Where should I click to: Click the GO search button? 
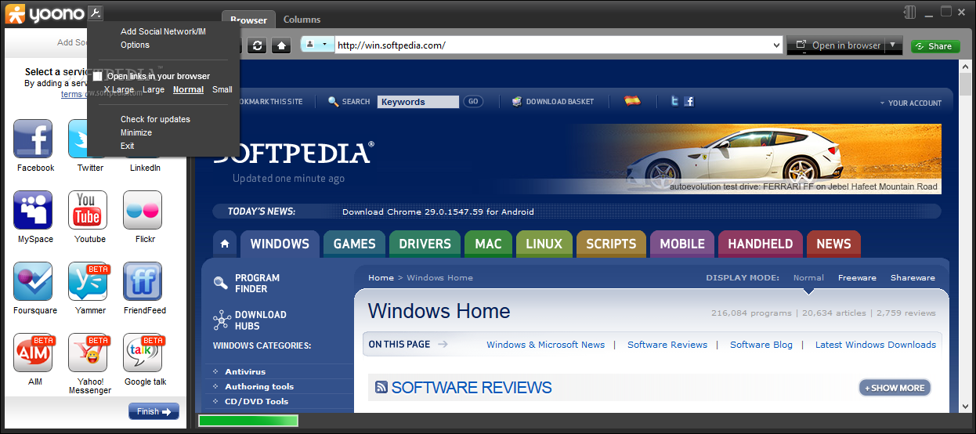472,101
